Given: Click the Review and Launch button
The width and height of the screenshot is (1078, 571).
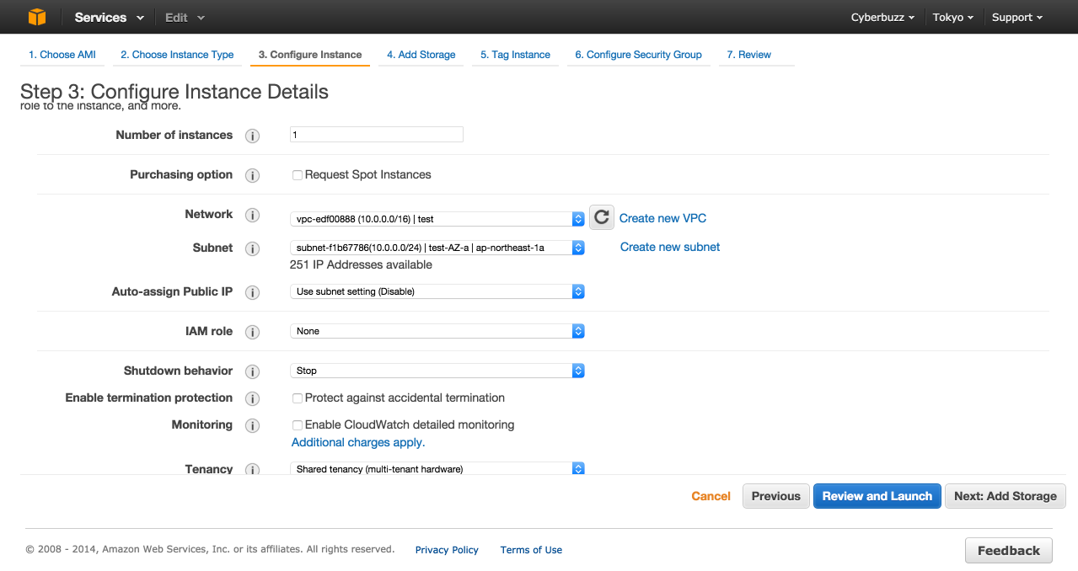Looking at the screenshot, I should point(877,496).
